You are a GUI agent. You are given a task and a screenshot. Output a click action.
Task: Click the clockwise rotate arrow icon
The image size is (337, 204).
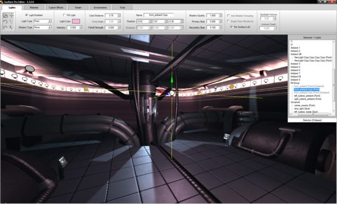[5, 27]
